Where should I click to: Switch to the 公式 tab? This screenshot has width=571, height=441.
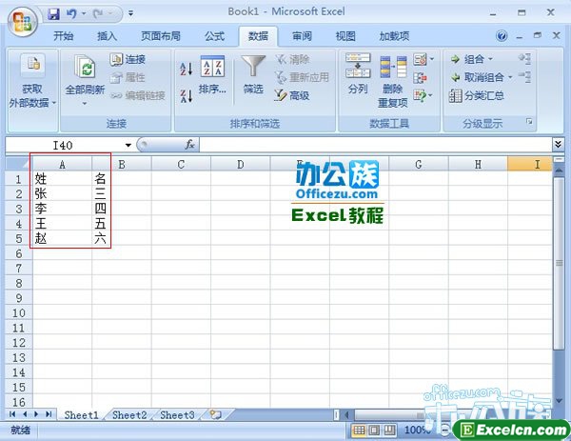(214, 36)
